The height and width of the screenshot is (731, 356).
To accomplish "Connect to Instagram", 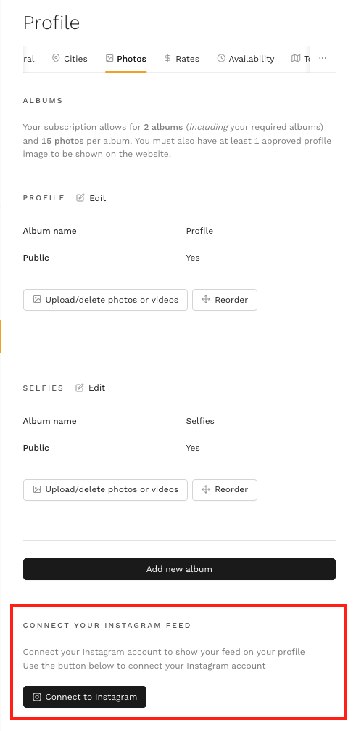I will [85, 697].
